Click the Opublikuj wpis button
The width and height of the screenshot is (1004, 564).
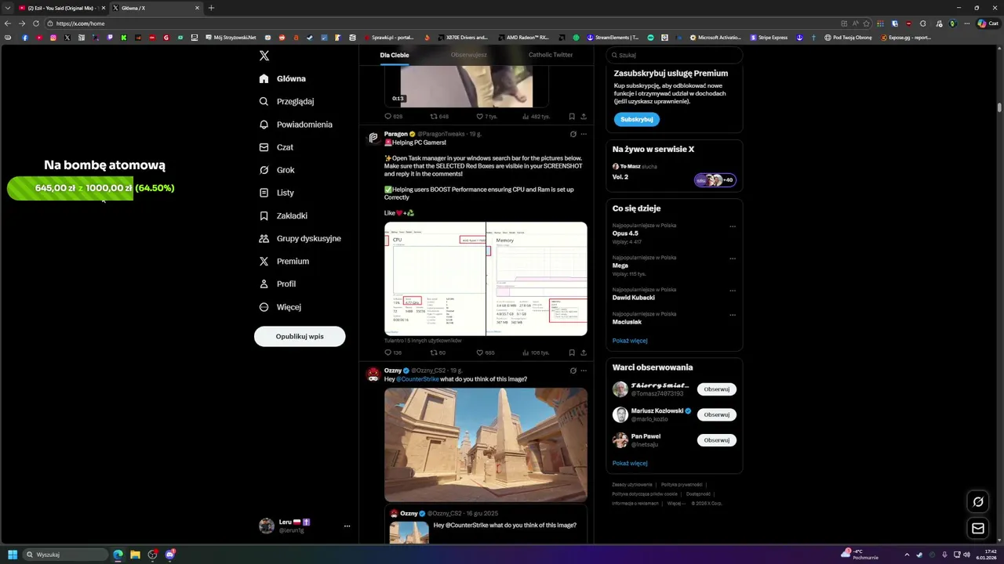[300, 336]
